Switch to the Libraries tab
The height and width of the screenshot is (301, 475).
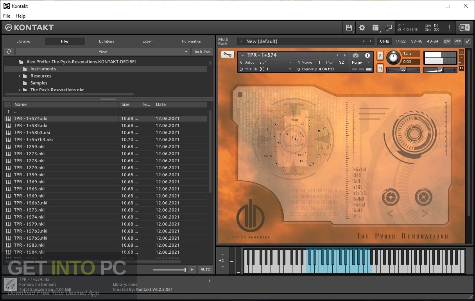pos(23,41)
